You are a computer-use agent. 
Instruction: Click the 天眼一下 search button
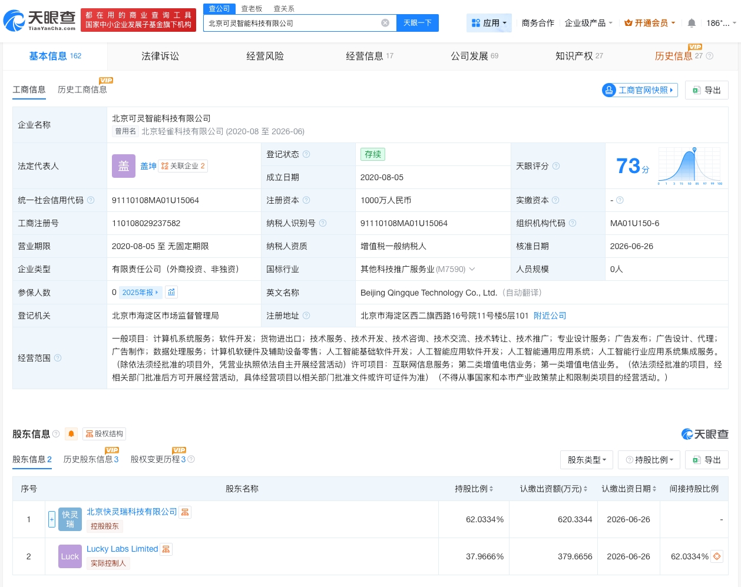click(417, 23)
